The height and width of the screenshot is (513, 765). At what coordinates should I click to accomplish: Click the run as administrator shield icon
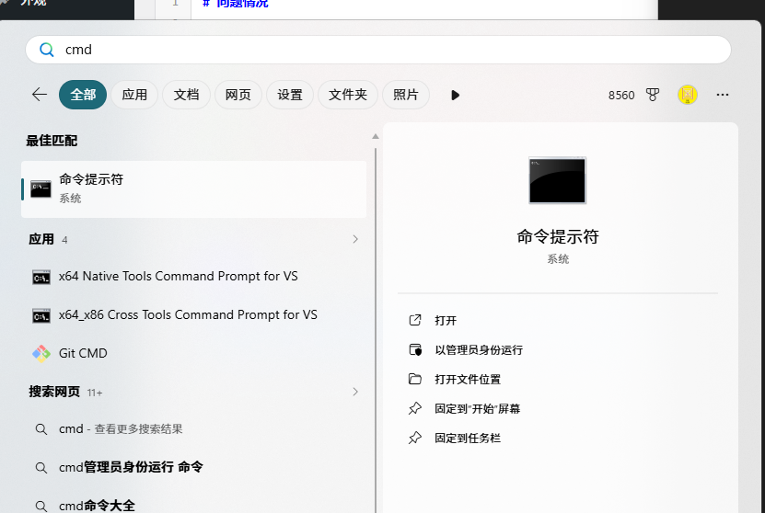415,350
